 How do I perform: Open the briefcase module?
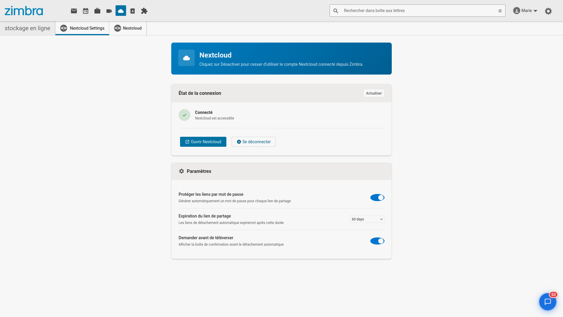(97, 11)
